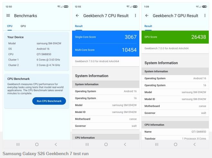212x158 pixels.
Task: Tap Operating System Android 16 row on GPU Result
Action: tap(175, 78)
